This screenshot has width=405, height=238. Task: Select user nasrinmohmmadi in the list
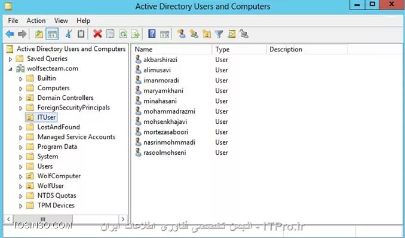click(169, 142)
